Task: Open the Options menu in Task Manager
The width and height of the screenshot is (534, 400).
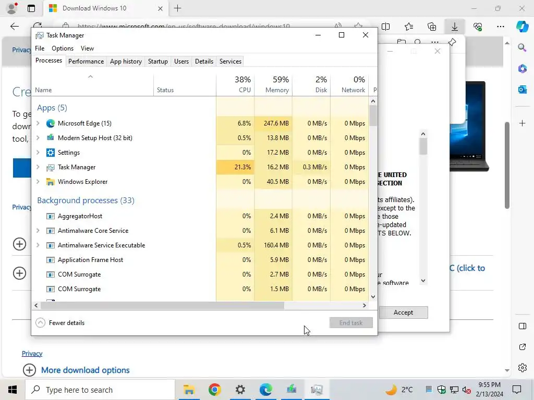Action: pyautogui.click(x=63, y=48)
